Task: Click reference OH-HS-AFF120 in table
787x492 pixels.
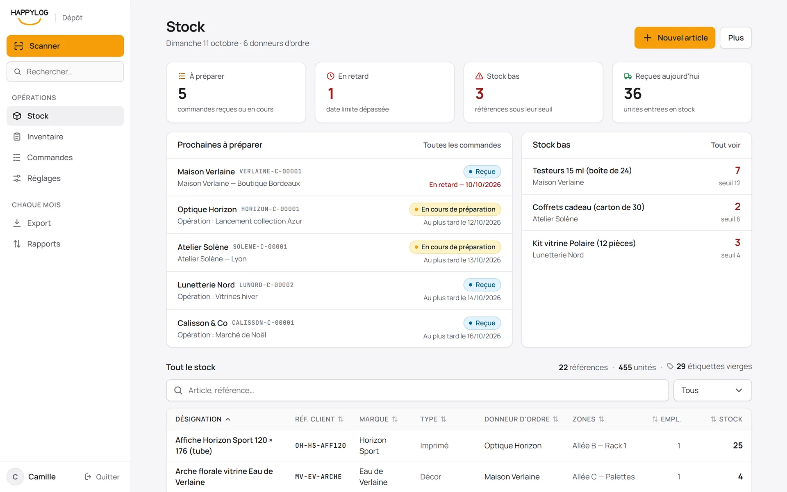Action: pyautogui.click(x=321, y=446)
